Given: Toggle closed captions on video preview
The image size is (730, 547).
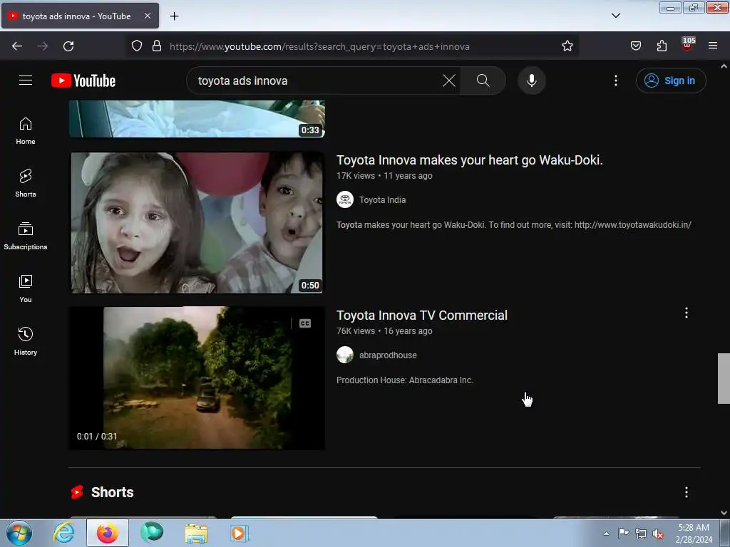Looking at the screenshot, I should coord(305,323).
